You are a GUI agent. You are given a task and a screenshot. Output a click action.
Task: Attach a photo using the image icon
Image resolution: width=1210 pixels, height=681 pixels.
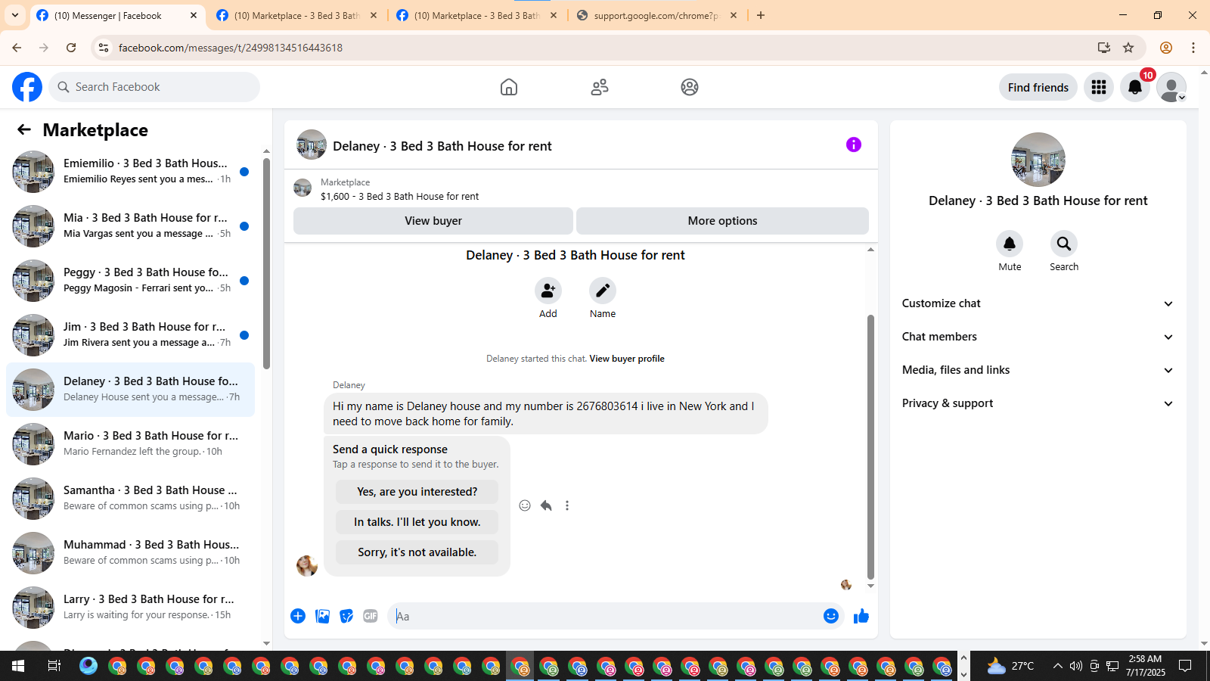[x=323, y=616]
